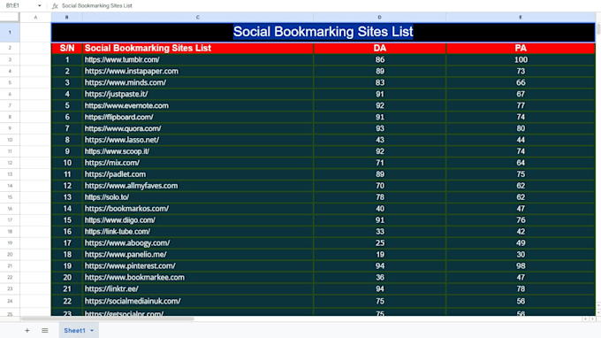Open the https://www.instapaper.com link
This screenshot has height=338, width=601.
coord(132,71)
